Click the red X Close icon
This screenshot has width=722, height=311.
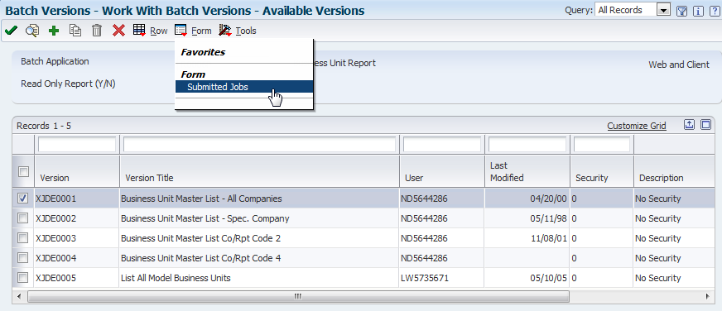tap(118, 31)
